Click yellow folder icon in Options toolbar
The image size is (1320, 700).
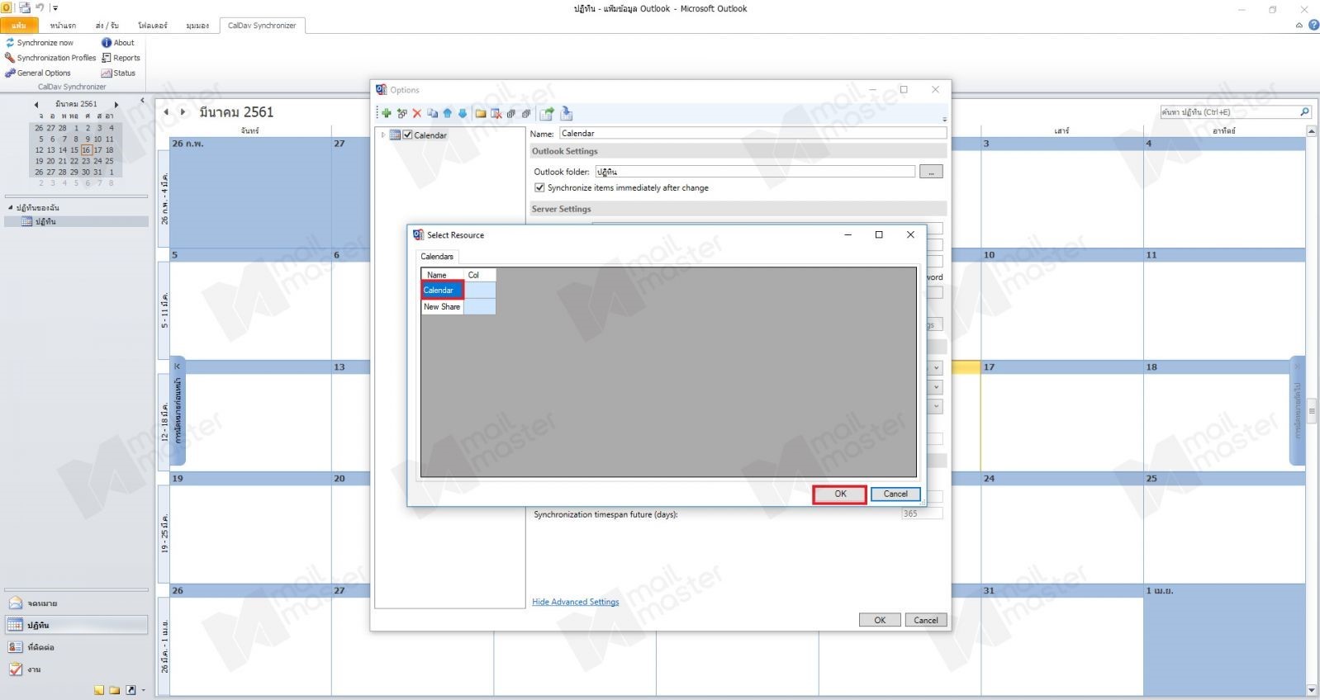click(480, 114)
